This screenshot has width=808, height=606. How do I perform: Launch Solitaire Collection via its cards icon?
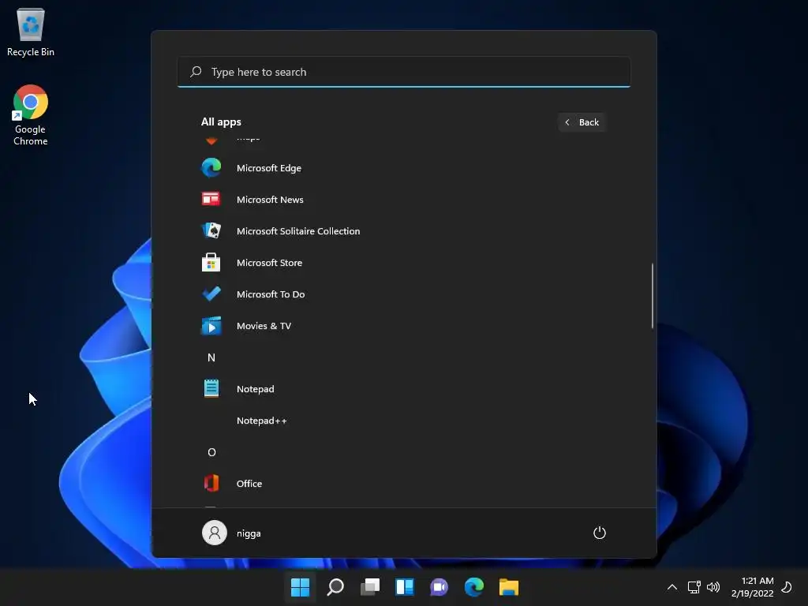coord(211,230)
